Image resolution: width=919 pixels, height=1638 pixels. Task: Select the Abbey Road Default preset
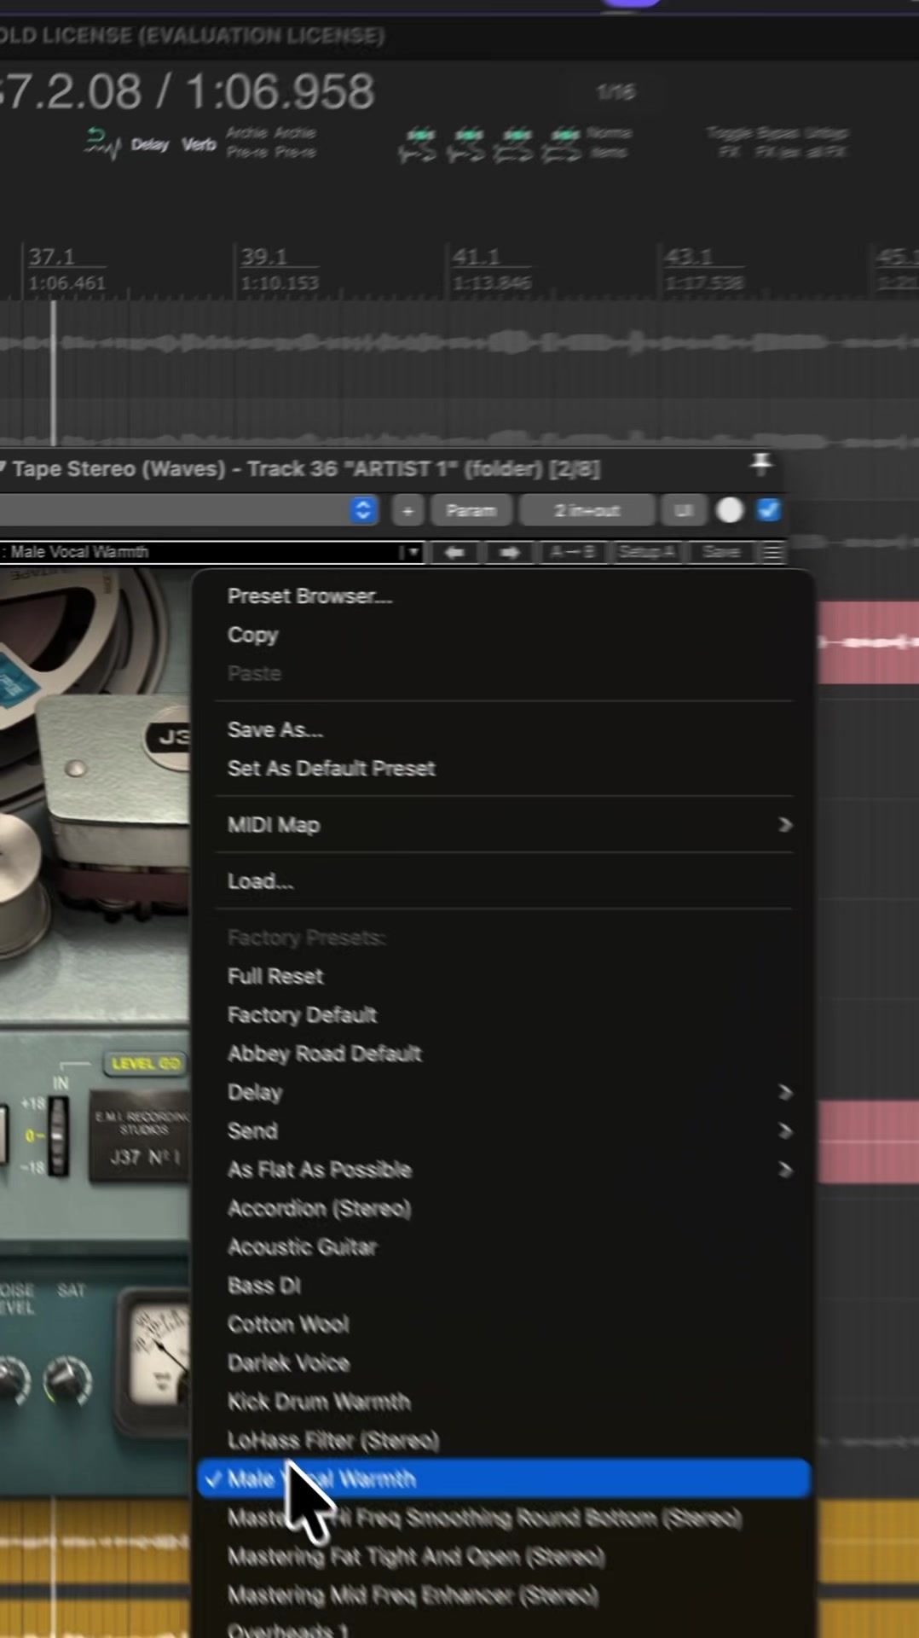[503, 1054]
